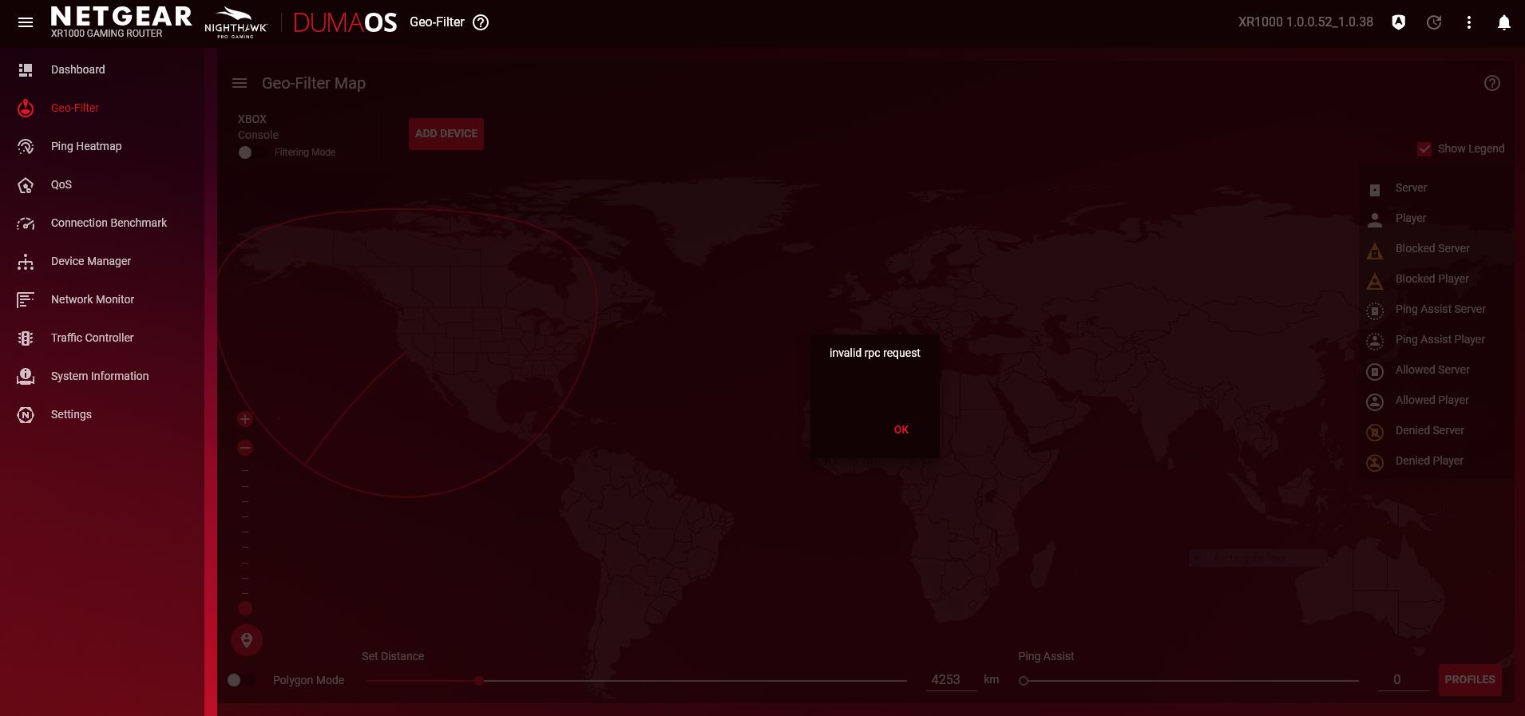Zoom in on the map
This screenshot has height=716, width=1525.
pos(245,419)
